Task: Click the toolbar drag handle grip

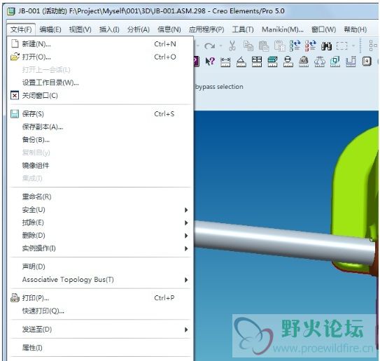Action: tap(360, 45)
